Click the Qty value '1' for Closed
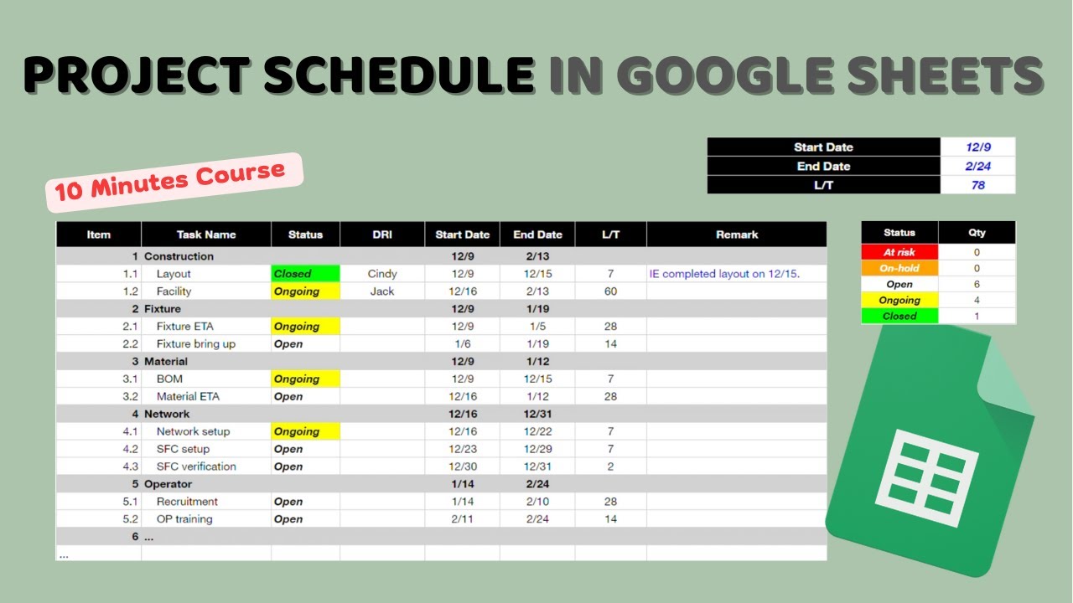1073x603 pixels. [977, 316]
